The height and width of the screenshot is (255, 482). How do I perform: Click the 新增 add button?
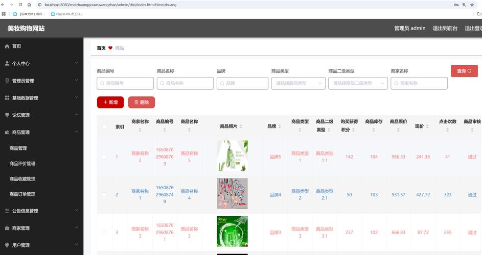[110, 103]
